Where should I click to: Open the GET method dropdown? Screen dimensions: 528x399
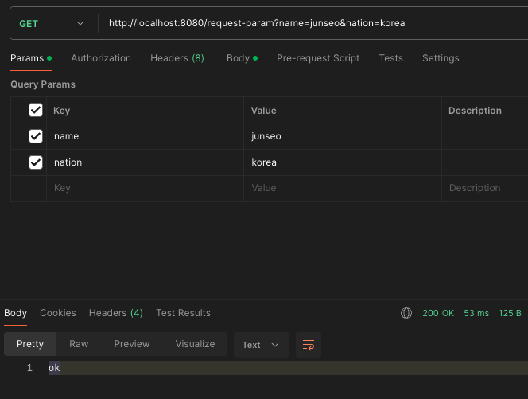click(x=51, y=23)
